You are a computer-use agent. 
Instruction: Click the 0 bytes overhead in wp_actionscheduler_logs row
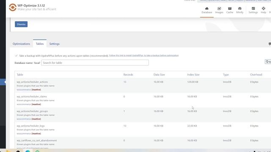click(254, 126)
